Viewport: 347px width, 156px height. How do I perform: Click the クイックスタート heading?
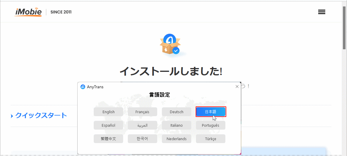(x=41, y=115)
